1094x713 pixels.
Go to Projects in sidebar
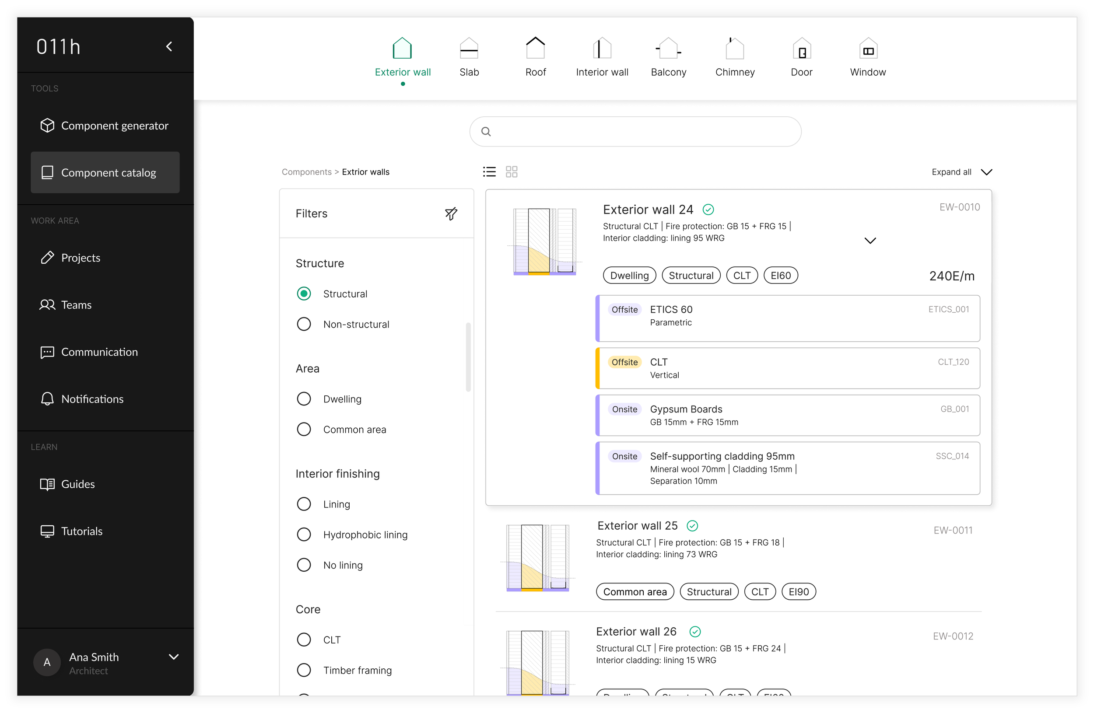[81, 258]
